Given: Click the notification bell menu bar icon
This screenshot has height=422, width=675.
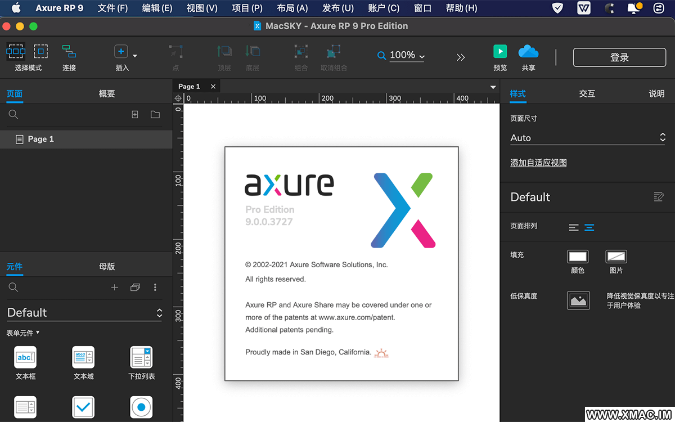Looking at the screenshot, I should [634, 8].
